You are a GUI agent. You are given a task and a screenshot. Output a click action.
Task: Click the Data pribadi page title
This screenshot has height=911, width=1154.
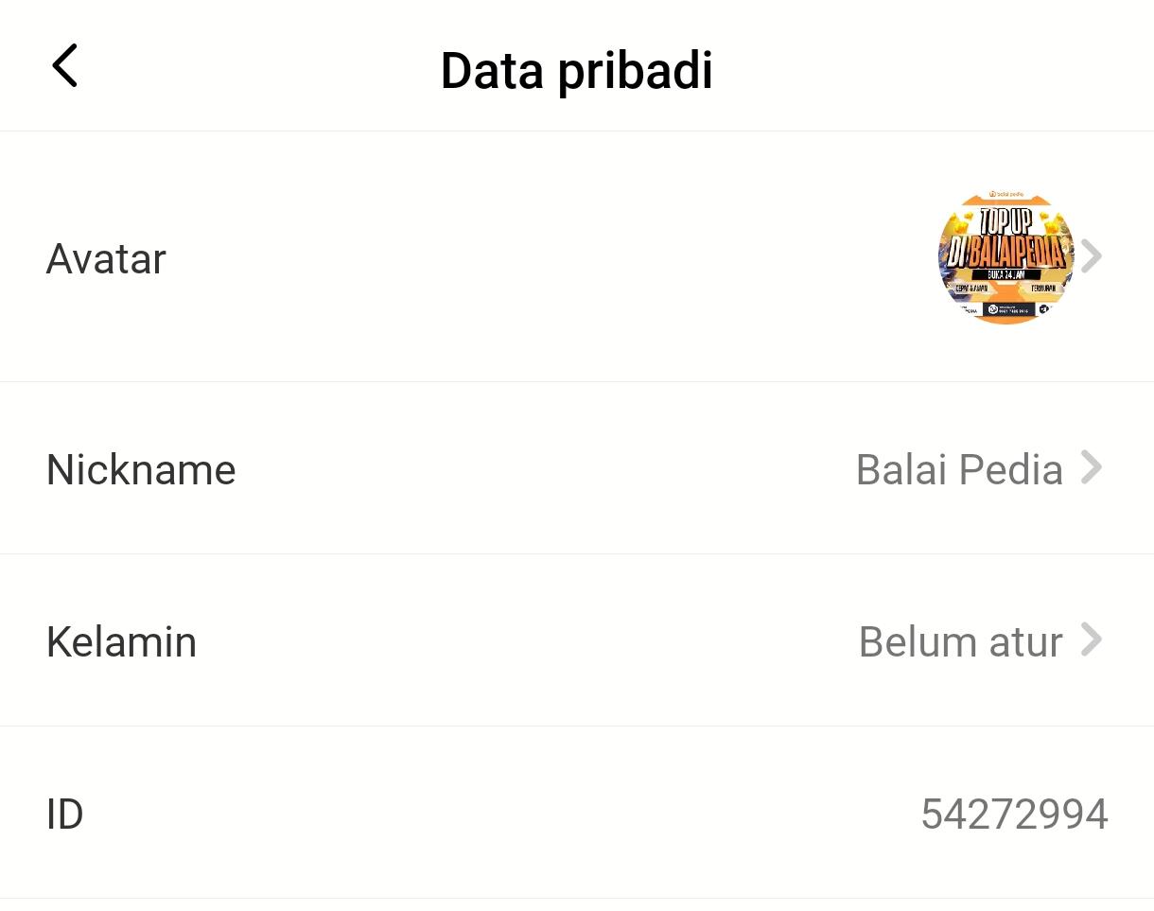point(576,70)
